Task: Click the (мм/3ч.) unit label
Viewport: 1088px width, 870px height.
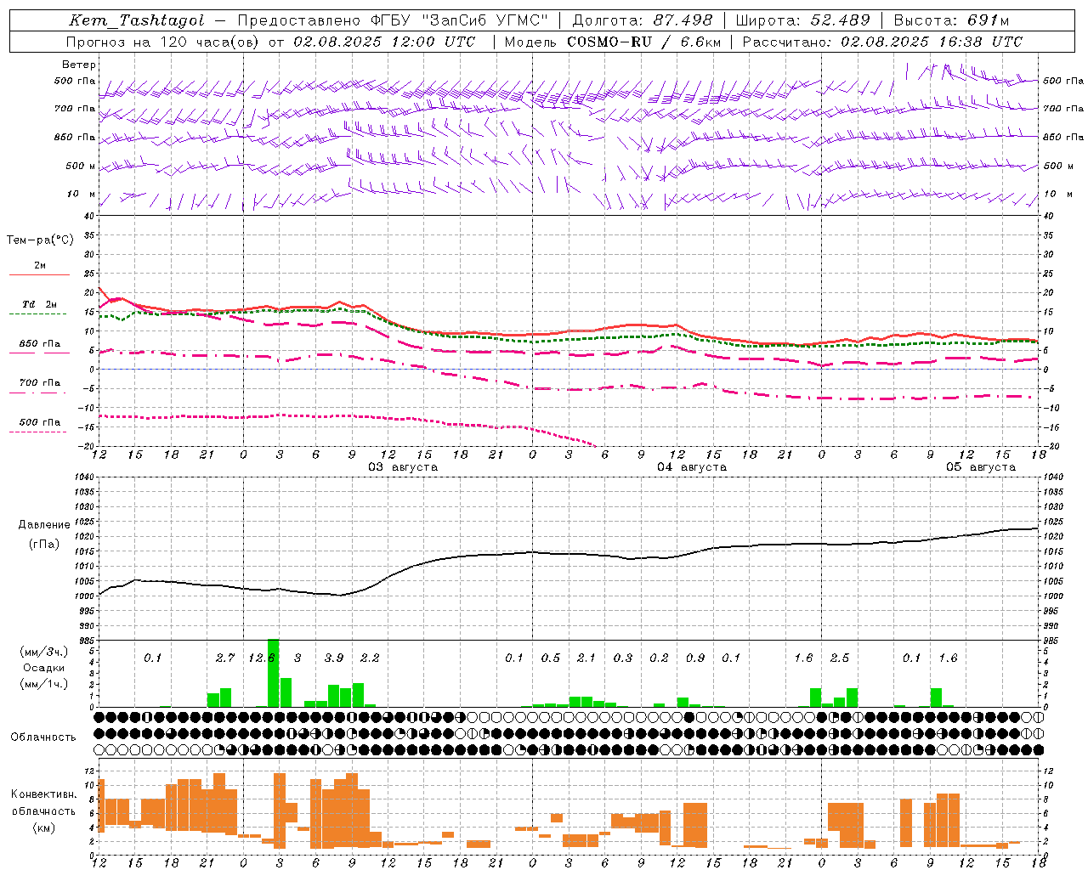Action: (x=44, y=652)
